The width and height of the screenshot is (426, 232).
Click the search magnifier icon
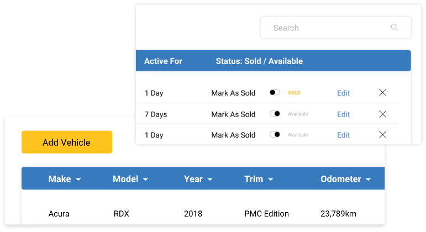tap(394, 28)
